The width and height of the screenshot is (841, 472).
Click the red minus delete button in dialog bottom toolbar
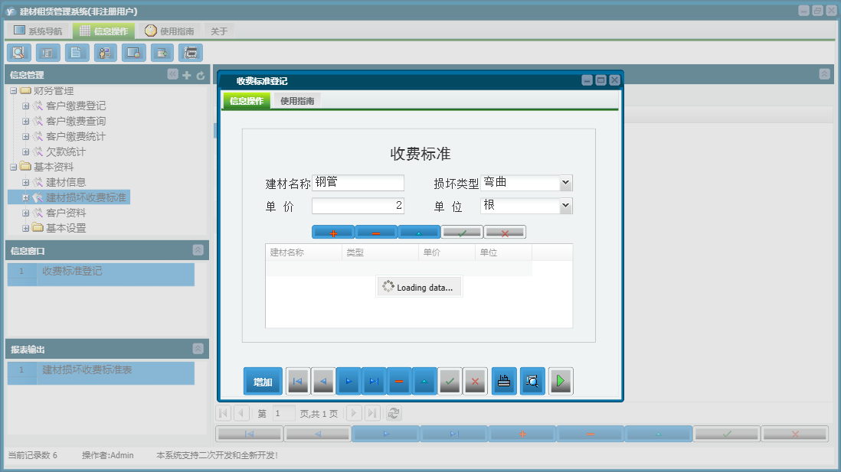[x=399, y=381]
